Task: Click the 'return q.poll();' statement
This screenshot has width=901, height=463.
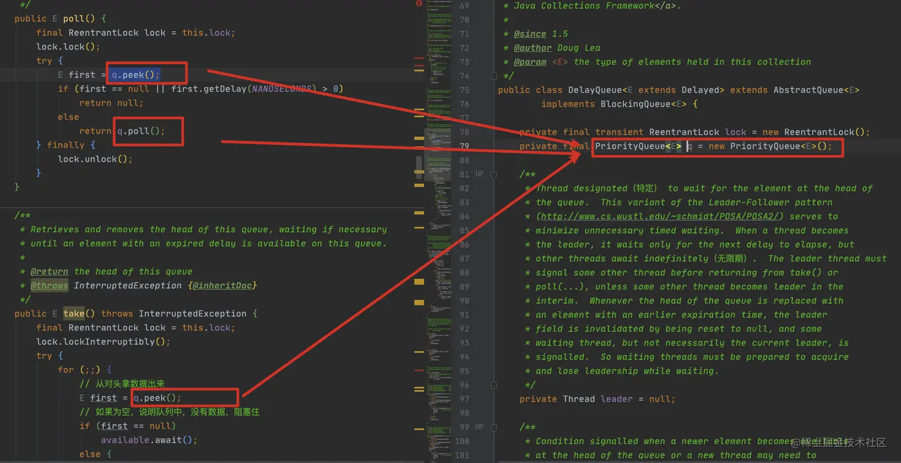Action: (122, 131)
